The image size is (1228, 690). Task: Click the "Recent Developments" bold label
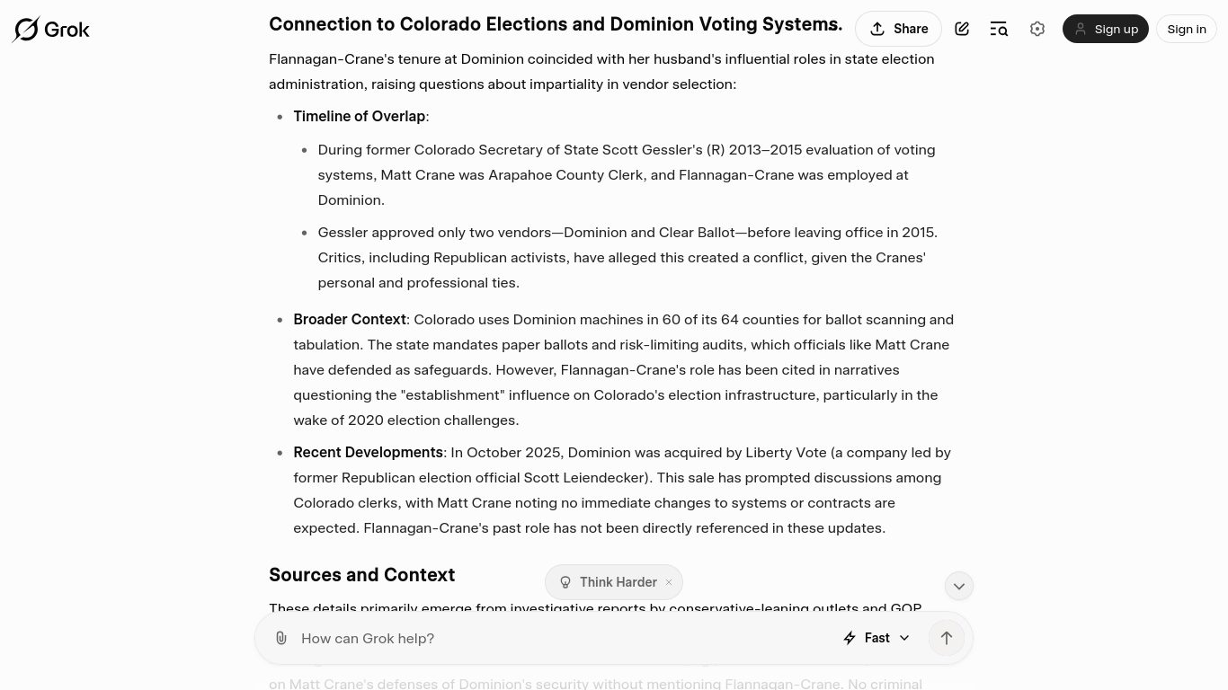(368, 452)
